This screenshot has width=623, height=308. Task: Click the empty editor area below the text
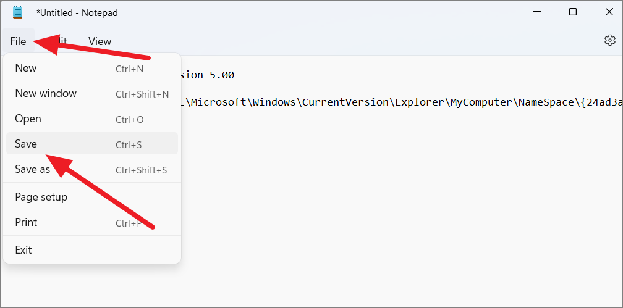click(x=397, y=206)
